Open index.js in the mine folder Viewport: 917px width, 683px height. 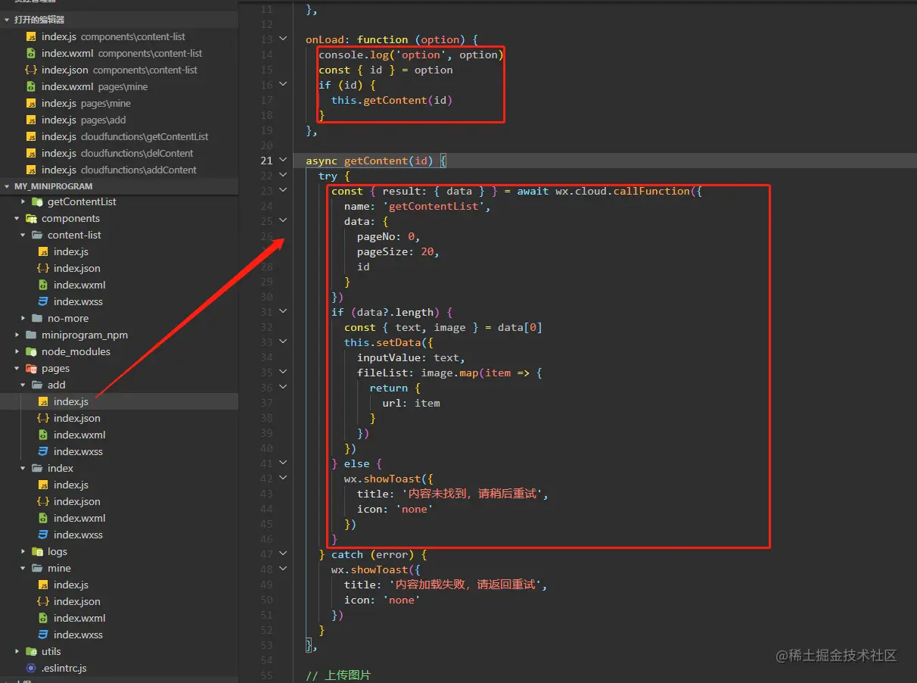pos(119,585)
